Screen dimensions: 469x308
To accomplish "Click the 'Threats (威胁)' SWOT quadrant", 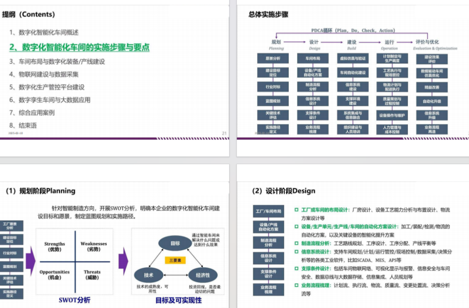I will point(92,275).
